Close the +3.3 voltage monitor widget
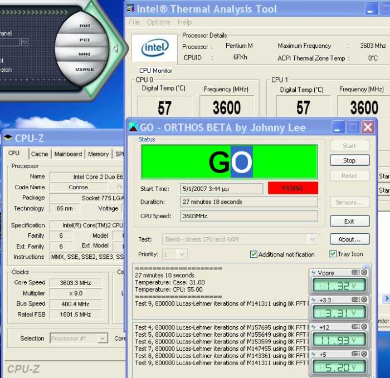The height and width of the screenshot is (378, 390). (x=364, y=300)
